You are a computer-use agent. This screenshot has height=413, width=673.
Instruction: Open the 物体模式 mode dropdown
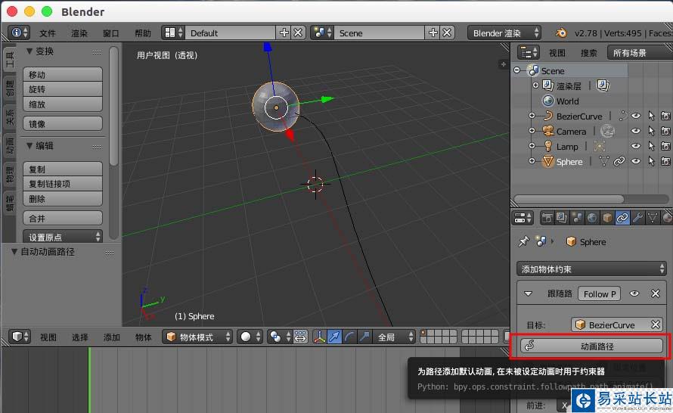(x=197, y=337)
